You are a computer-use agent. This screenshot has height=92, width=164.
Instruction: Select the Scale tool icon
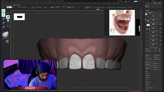click(3, 23)
